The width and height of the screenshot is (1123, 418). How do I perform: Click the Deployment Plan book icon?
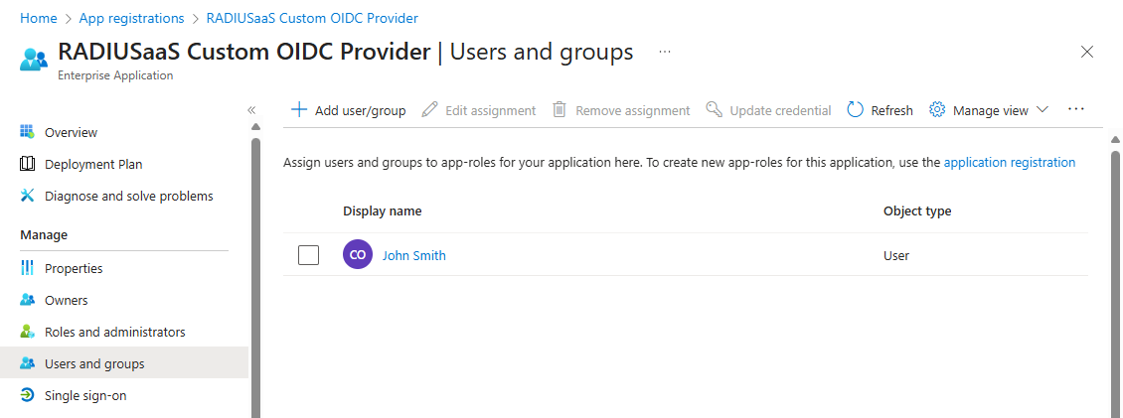(27, 164)
